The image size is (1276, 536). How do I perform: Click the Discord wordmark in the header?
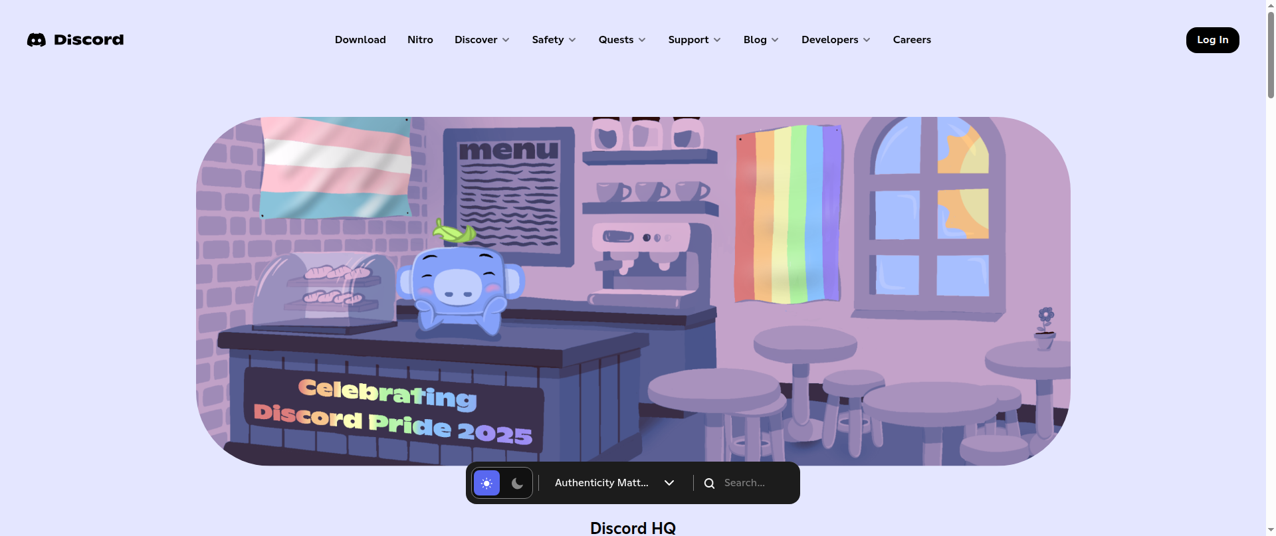click(x=88, y=40)
